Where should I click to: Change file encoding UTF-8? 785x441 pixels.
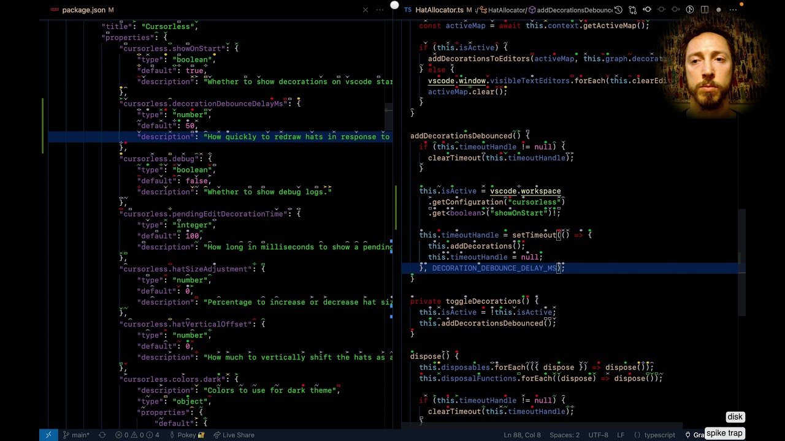pos(599,435)
